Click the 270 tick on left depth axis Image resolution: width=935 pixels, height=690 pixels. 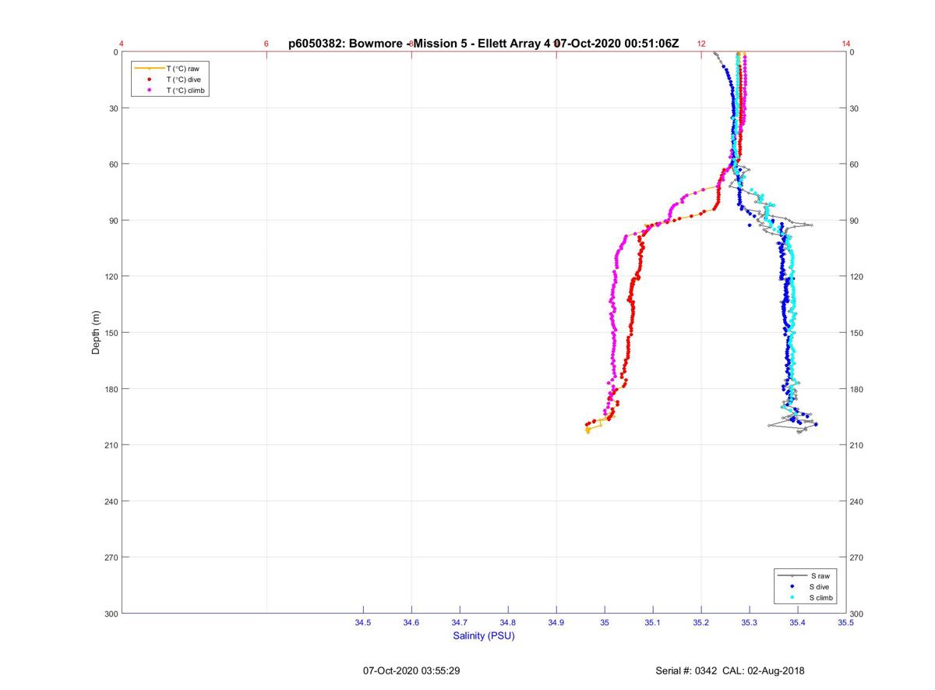[111, 557]
